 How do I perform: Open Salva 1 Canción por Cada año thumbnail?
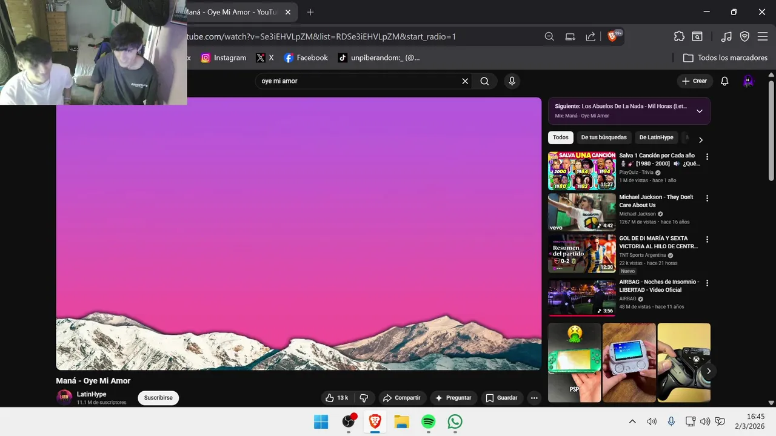click(x=582, y=171)
